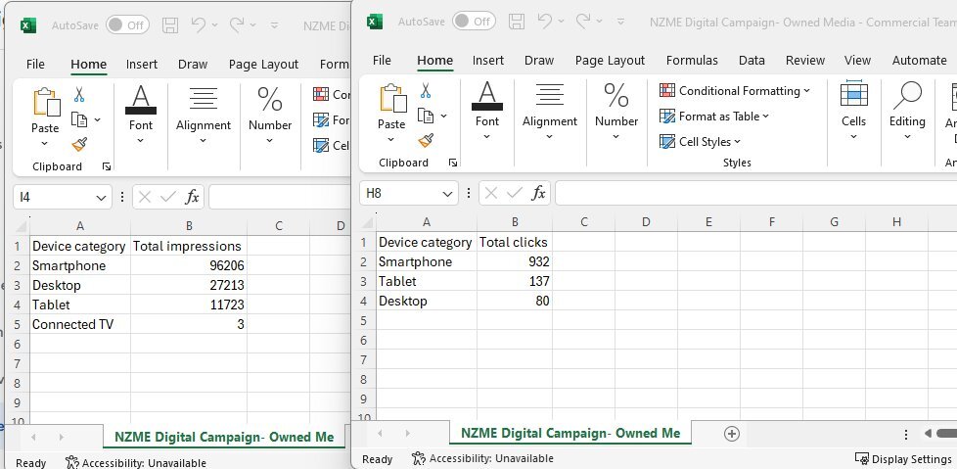Viewport: 957px width, 469px height.
Task: Add new sheet with plus icon
Action: pyautogui.click(x=731, y=433)
